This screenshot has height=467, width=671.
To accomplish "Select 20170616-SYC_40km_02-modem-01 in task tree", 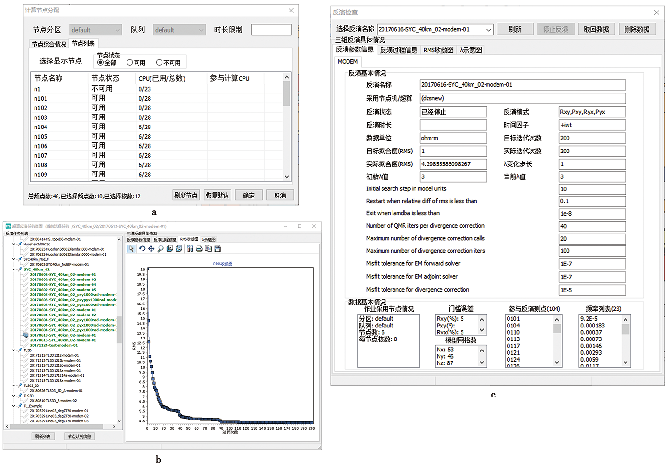I will 63,340.
